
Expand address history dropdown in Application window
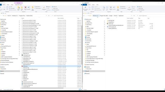(x=132, y=16)
